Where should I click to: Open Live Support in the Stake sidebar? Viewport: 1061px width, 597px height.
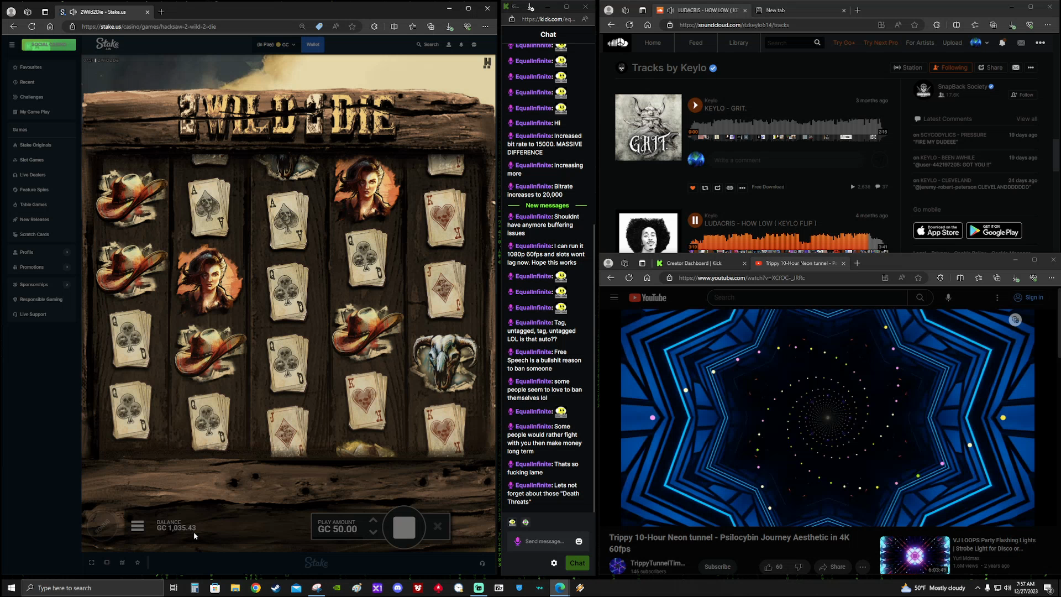(33, 315)
